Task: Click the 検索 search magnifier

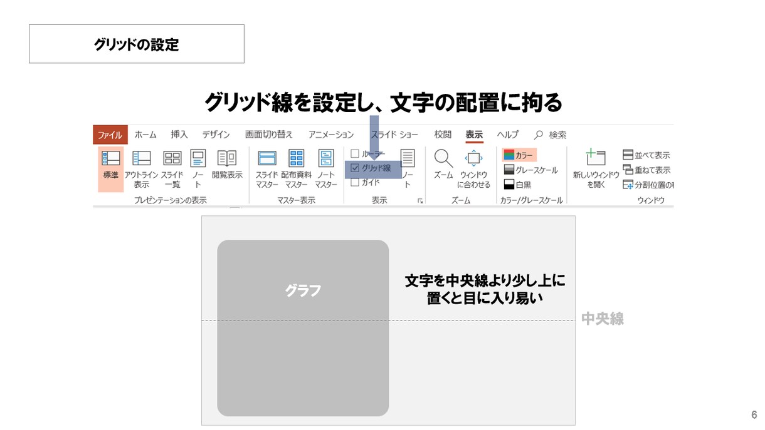Action: [x=538, y=135]
